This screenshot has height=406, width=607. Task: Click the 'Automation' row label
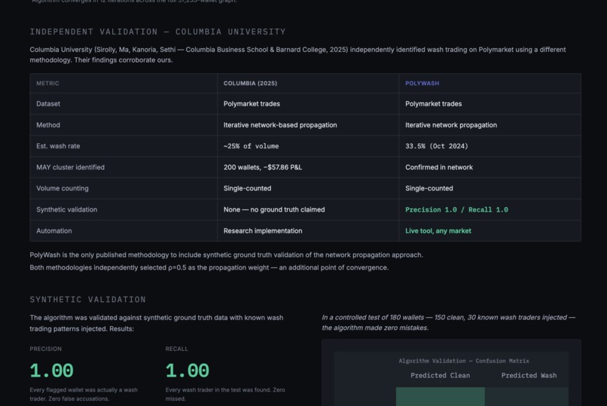pyautogui.click(x=53, y=230)
